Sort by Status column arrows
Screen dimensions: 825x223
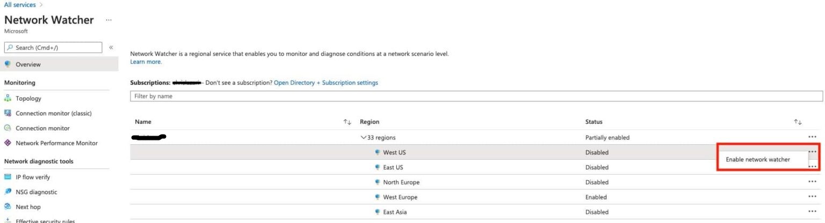tap(798, 122)
